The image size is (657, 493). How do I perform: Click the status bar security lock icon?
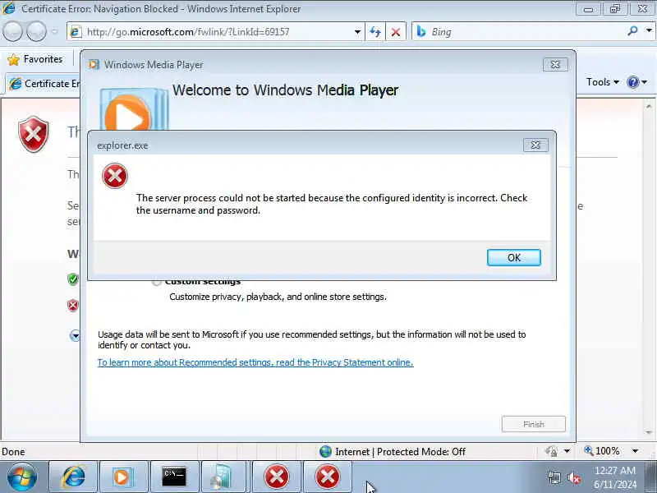pos(552,451)
